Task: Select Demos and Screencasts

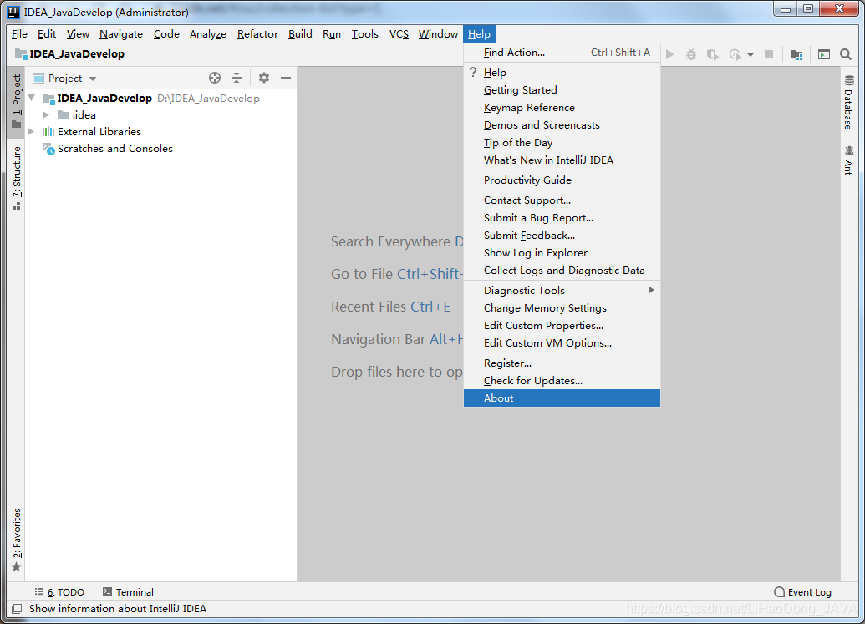Action: point(562,125)
